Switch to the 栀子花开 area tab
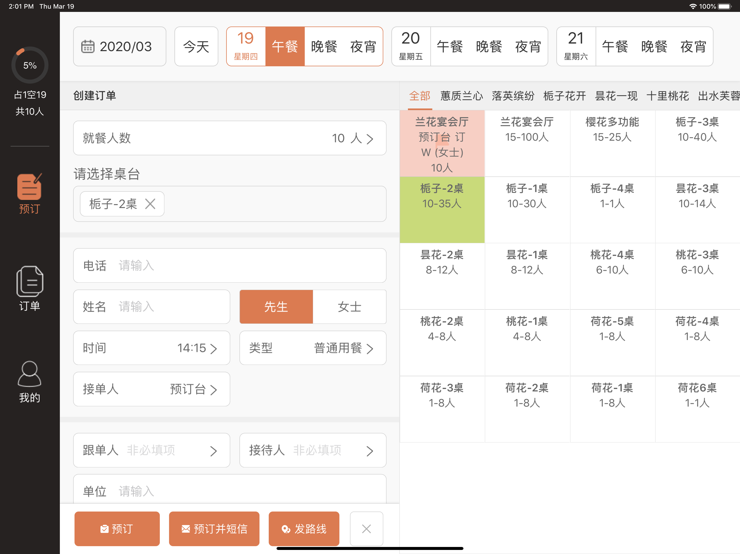 pyautogui.click(x=564, y=96)
